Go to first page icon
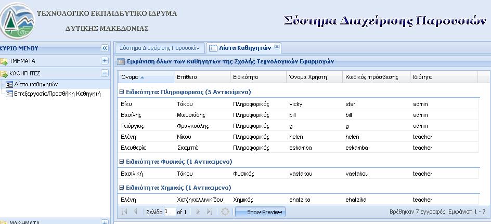 (x=124, y=212)
